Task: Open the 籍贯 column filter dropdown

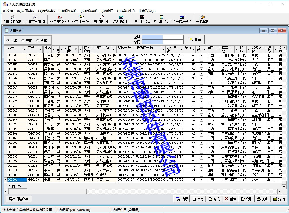Action: tap(218, 49)
